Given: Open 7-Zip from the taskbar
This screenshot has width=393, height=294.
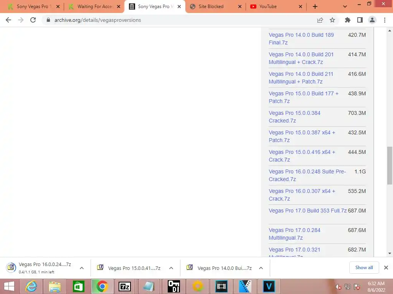Looking at the screenshot, I should (125, 286).
